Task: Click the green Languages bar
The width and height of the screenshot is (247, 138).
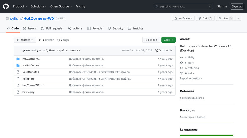Action: (206, 135)
